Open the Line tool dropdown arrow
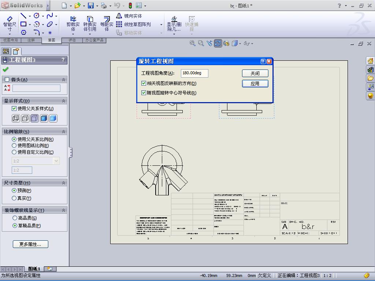Screen dimensions: 375x281 pyautogui.click(x=30, y=16)
